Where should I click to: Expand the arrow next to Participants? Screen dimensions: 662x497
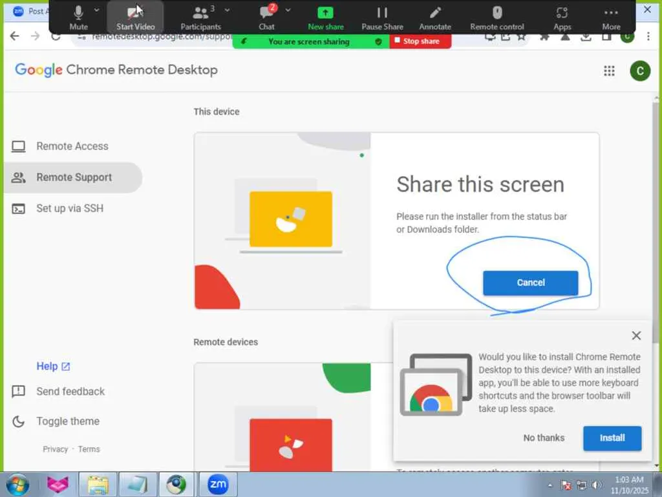227,10
